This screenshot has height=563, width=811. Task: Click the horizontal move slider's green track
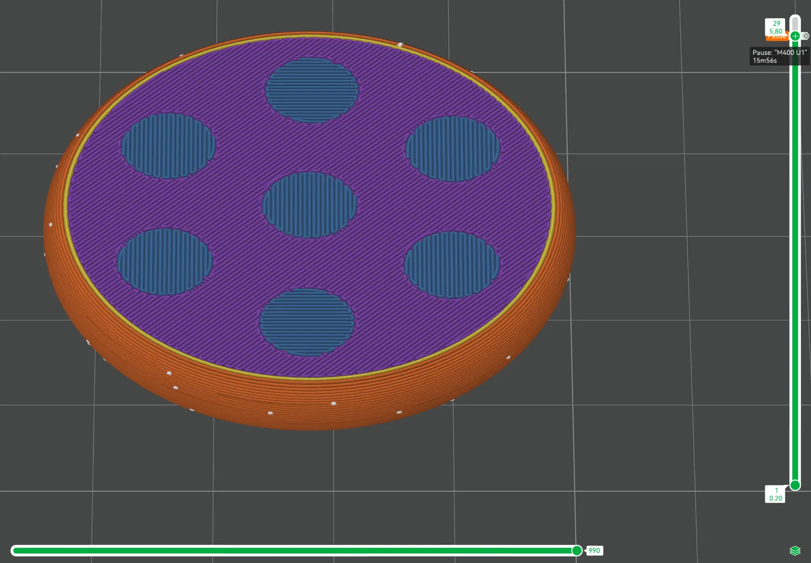click(x=292, y=550)
